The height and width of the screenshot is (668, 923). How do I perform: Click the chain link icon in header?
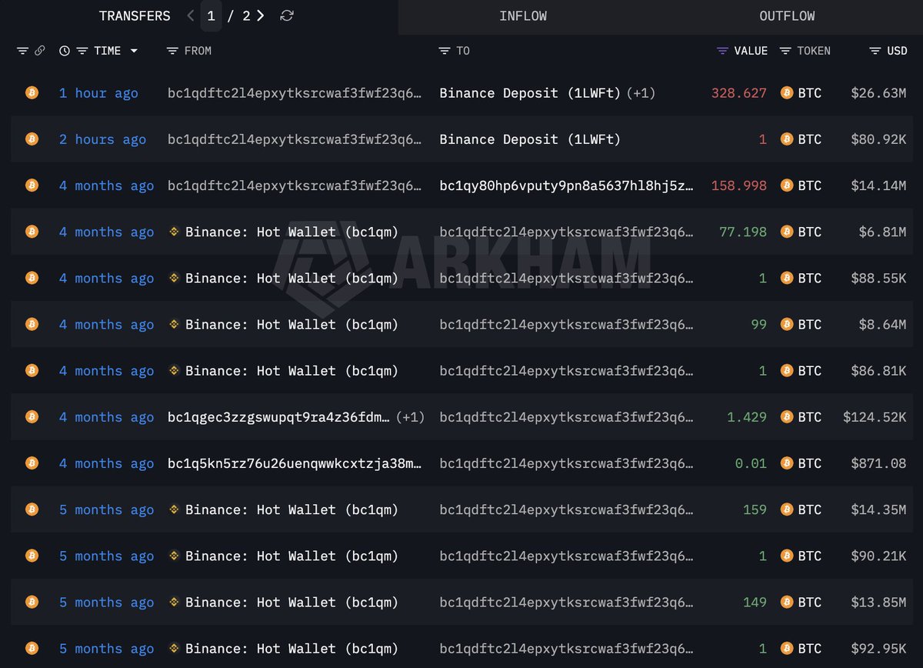40,51
